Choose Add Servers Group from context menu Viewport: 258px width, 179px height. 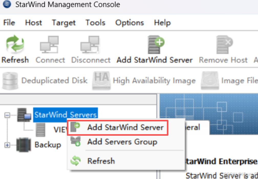[126, 142]
